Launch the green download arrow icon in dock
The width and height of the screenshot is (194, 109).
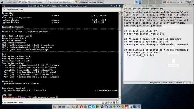point(131,107)
